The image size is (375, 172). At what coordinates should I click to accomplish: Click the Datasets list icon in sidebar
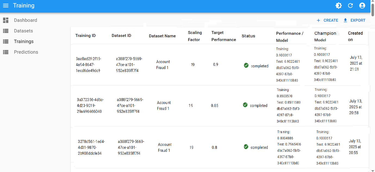(6, 31)
